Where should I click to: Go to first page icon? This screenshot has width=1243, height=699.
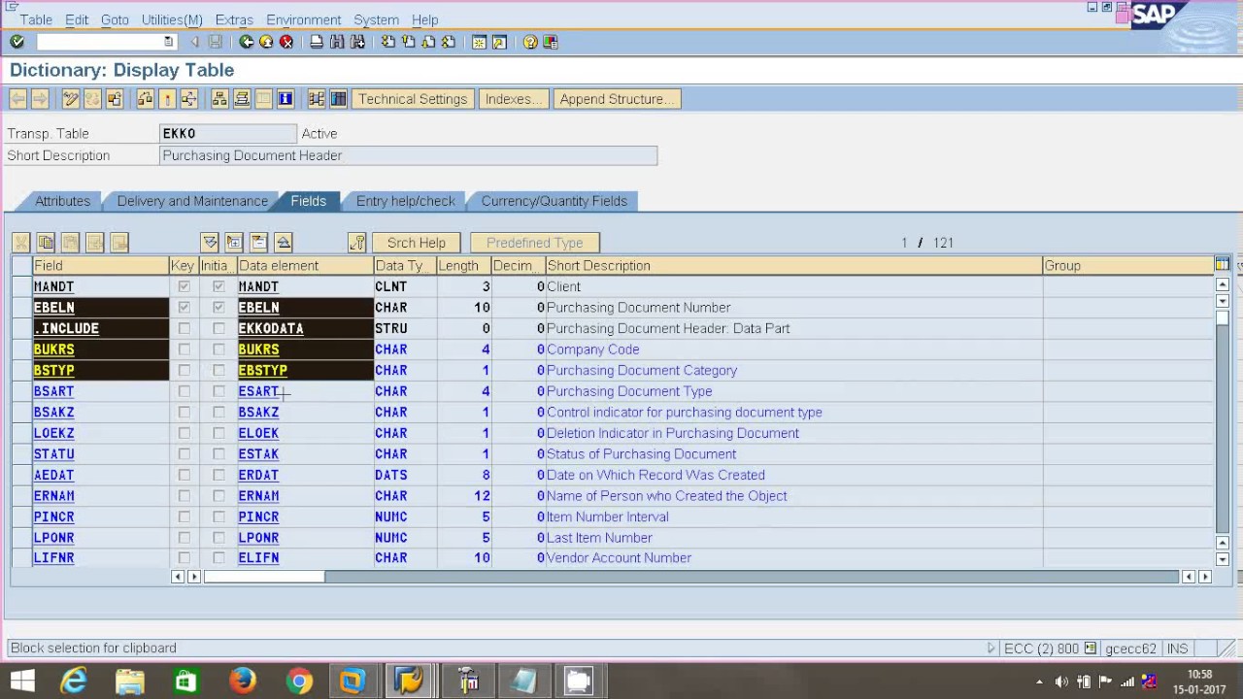tap(387, 42)
